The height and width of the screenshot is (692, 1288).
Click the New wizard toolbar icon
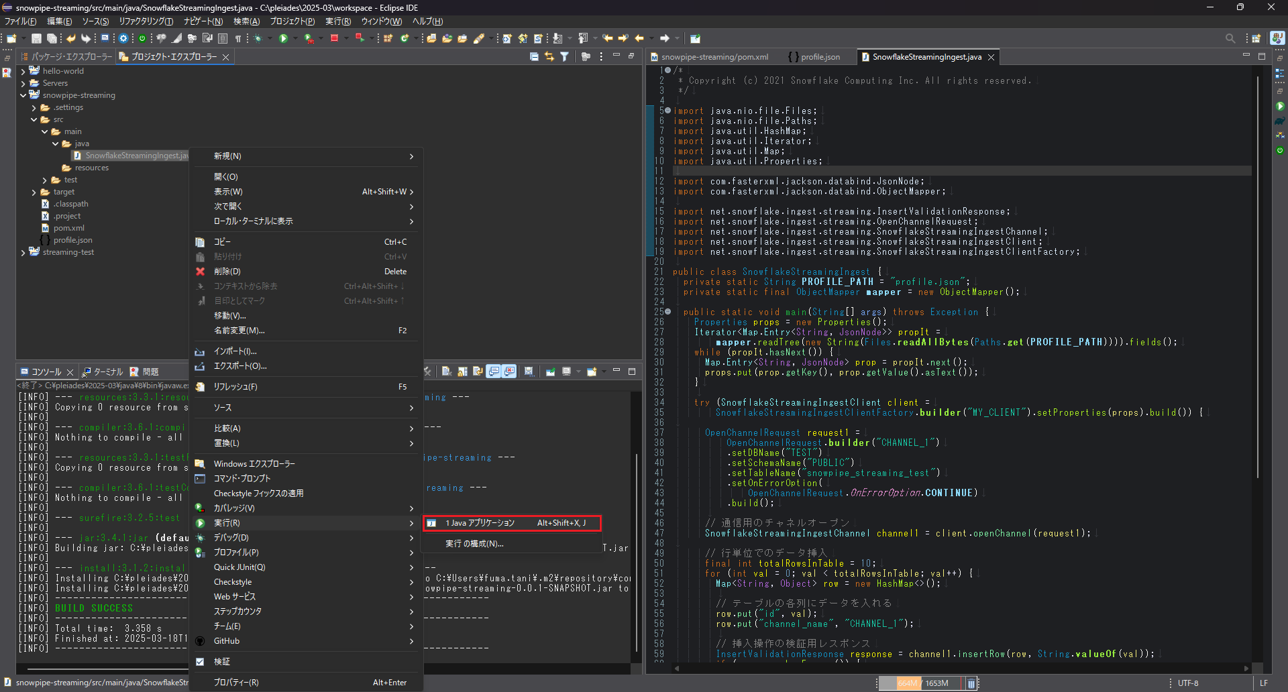(11, 38)
